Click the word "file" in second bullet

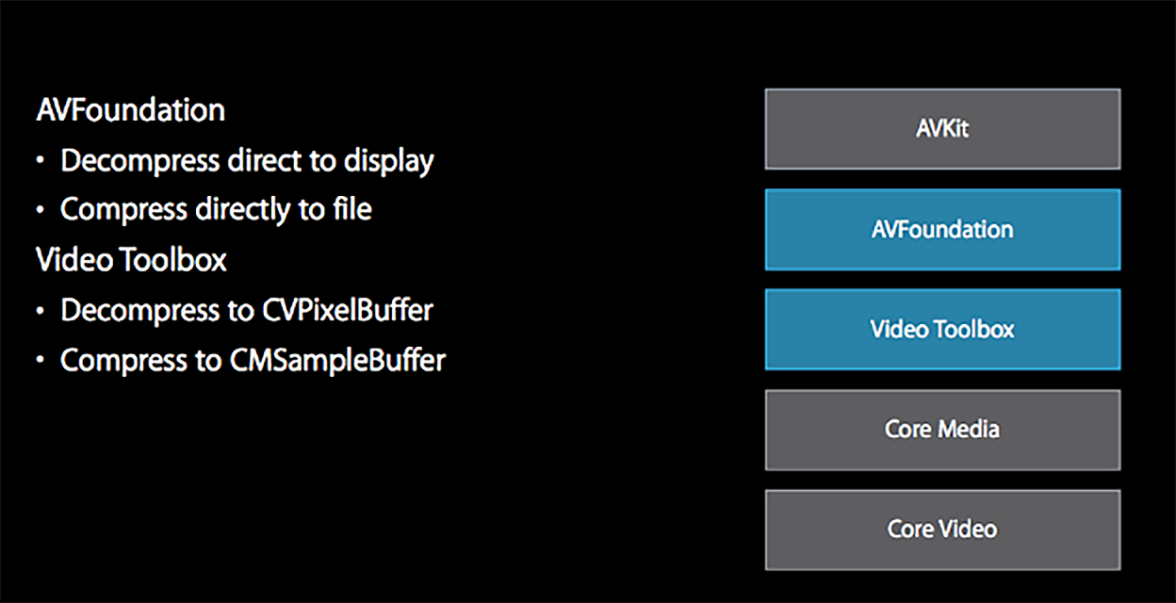351,209
